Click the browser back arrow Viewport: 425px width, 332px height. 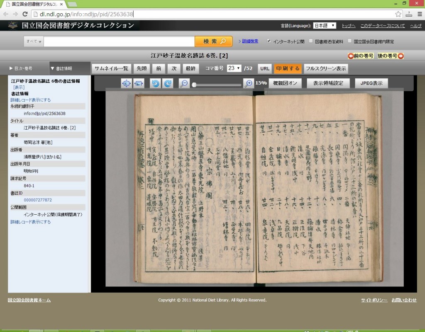[6, 14]
